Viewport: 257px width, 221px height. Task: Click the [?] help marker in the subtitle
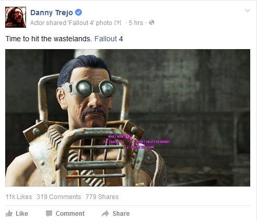click(118, 23)
